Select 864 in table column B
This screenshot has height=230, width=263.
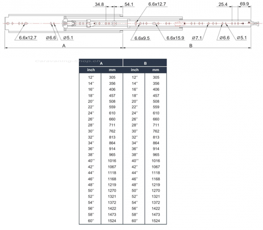tap(156, 143)
